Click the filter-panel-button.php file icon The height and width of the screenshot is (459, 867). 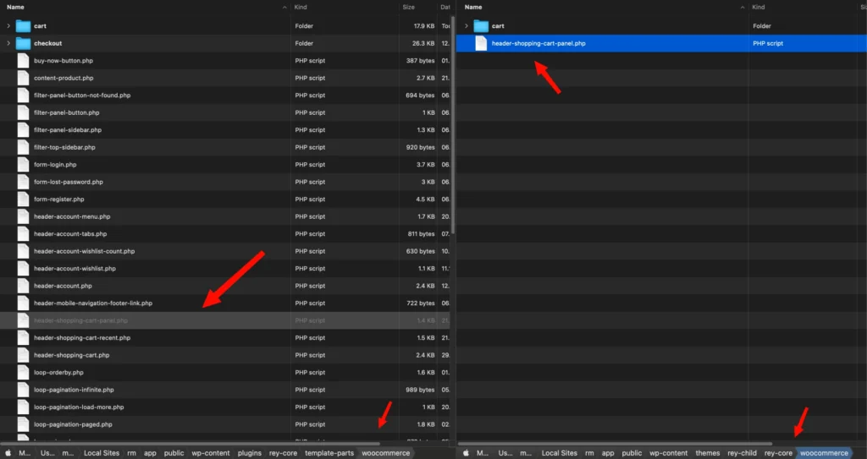(23, 112)
